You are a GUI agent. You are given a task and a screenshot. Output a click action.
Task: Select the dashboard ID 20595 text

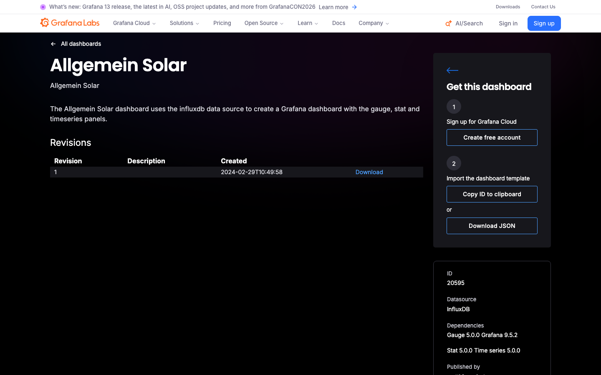coord(456,283)
